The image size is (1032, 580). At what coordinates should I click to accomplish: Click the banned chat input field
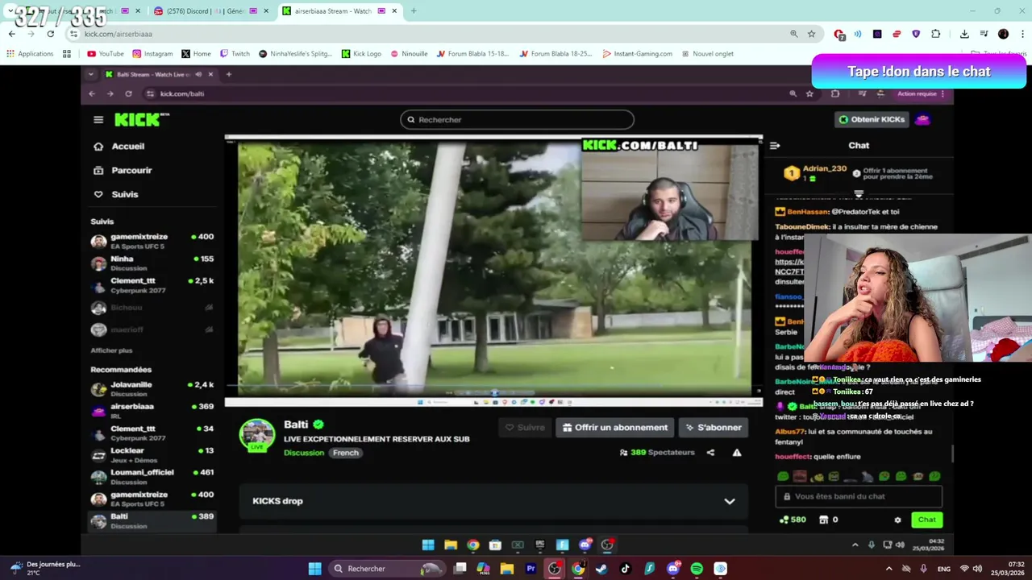(x=859, y=497)
